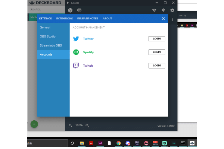224x149 pixels.
Task: Select OBS Studio in the settings sidebar
Action: pyautogui.click(x=53, y=37)
